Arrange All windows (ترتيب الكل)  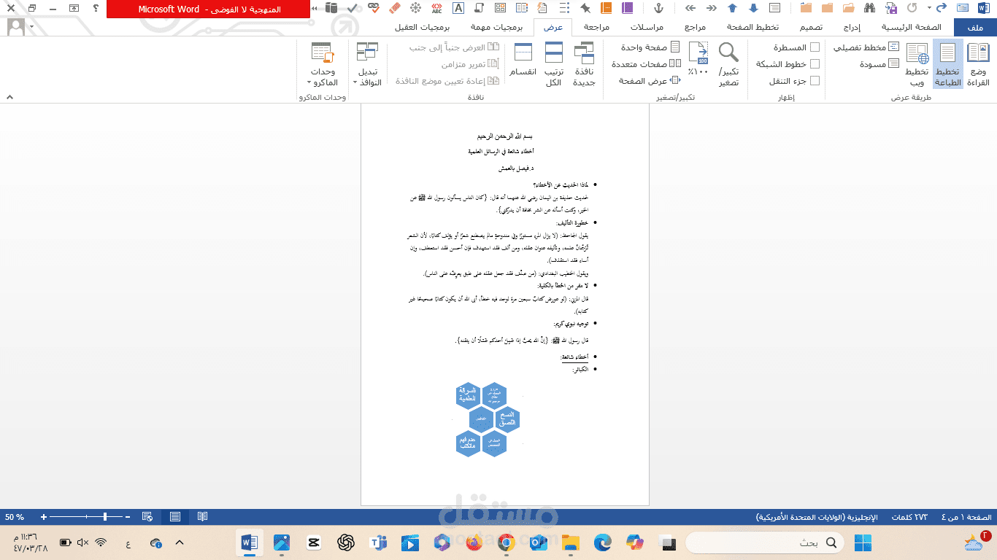554,64
